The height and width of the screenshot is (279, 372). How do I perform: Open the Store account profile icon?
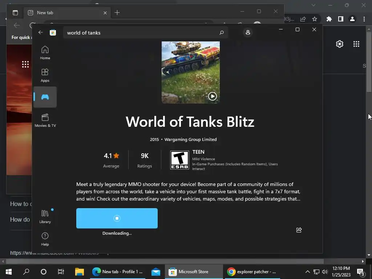248,32
